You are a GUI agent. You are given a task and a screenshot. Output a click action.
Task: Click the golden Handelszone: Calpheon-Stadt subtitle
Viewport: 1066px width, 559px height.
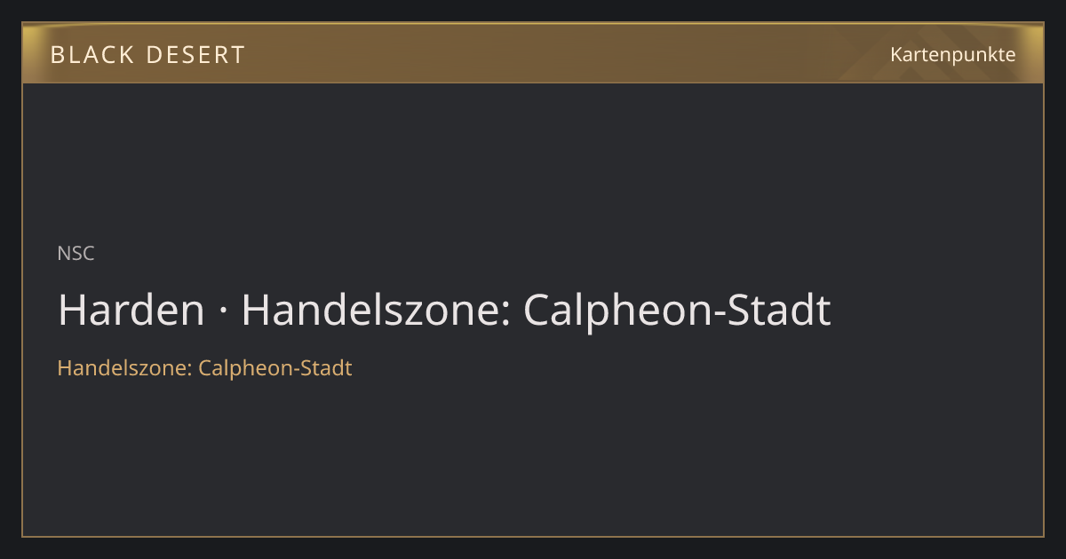coord(204,368)
